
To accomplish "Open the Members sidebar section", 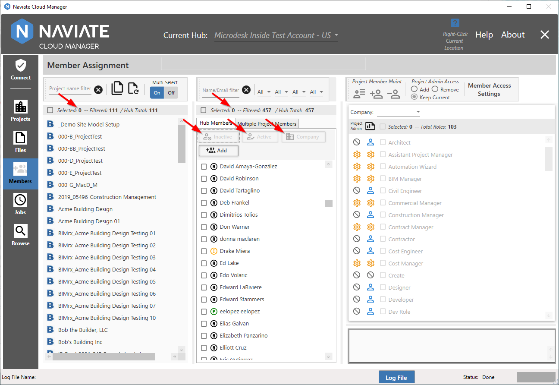I will 21,174.
